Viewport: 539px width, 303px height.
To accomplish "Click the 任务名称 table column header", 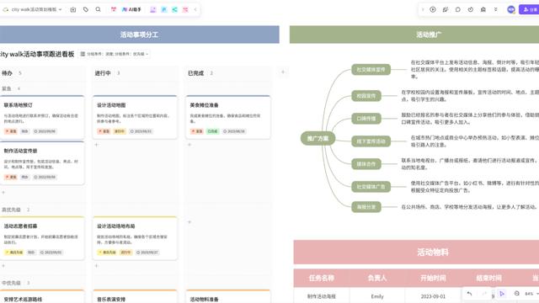I will [x=322, y=278].
